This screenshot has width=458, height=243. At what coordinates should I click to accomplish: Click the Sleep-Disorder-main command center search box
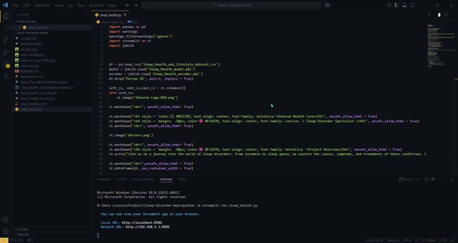(231, 5)
